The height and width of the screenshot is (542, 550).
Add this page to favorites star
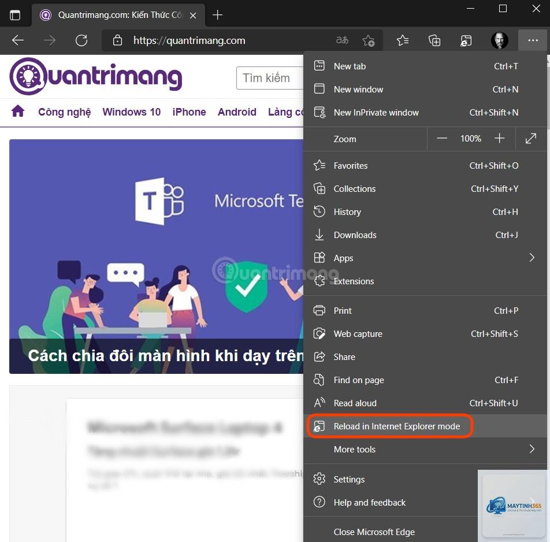click(x=368, y=40)
